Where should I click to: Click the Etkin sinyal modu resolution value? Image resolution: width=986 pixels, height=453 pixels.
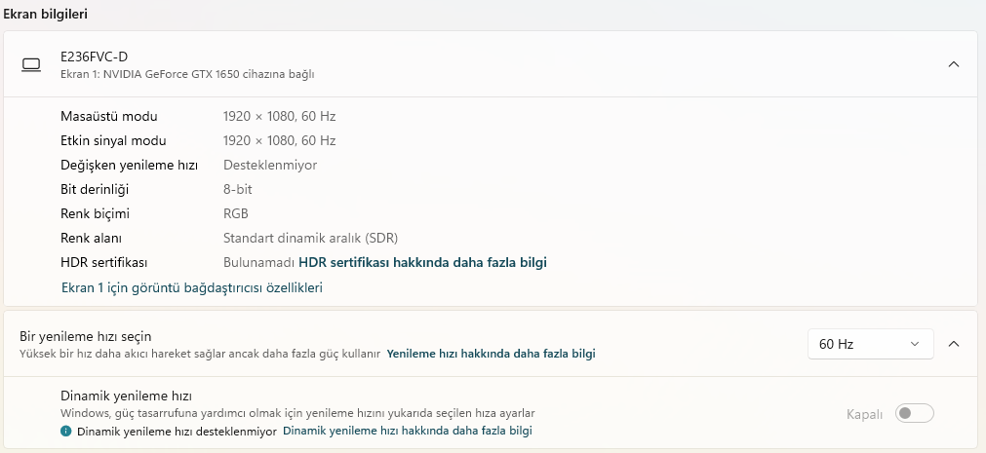point(279,140)
